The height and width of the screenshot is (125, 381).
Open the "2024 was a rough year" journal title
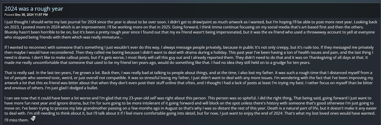tap(34, 9)
